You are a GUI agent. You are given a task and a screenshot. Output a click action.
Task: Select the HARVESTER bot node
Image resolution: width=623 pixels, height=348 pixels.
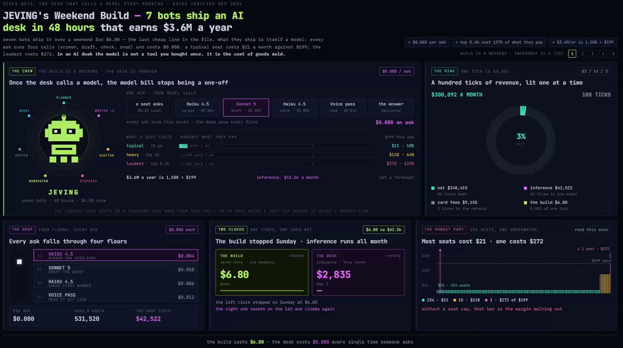(45, 176)
